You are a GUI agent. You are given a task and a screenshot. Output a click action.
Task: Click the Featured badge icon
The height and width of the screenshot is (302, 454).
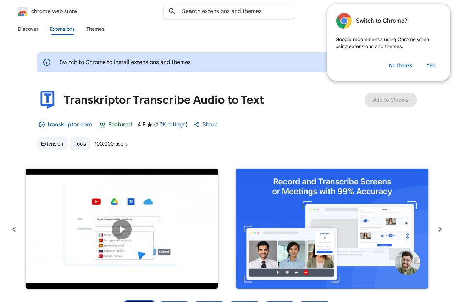[103, 125]
